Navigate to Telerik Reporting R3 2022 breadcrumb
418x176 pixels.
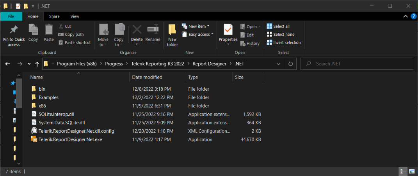click(158, 64)
